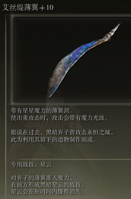The width and height of the screenshot is (131, 199).
Task: Select the +10 upgrade level in title
Action: tap(46, 8)
